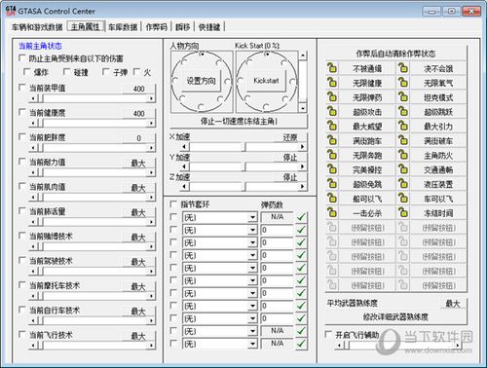Check the 指节套环 checkbox
This screenshot has width=487, height=368.
pyautogui.click(x=173, y=203)
